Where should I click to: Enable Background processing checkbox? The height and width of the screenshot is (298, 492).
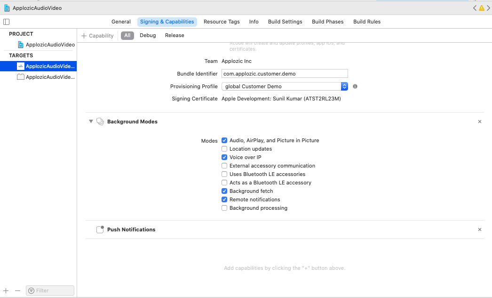224,208
